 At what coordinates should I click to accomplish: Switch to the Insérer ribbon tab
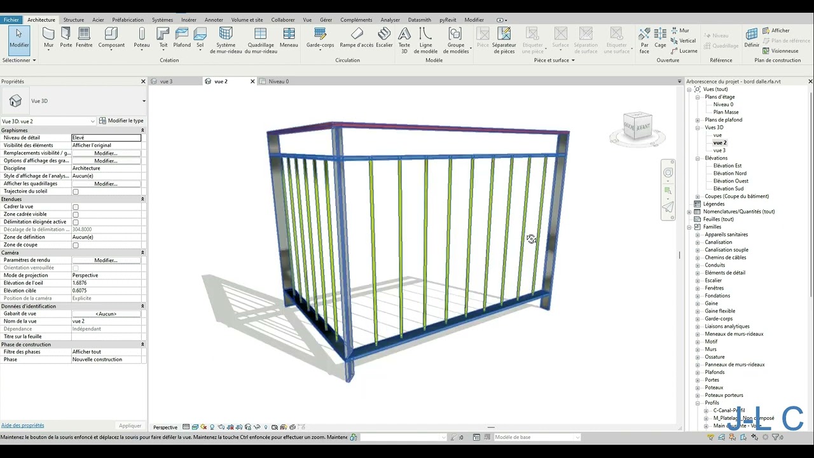189,20
